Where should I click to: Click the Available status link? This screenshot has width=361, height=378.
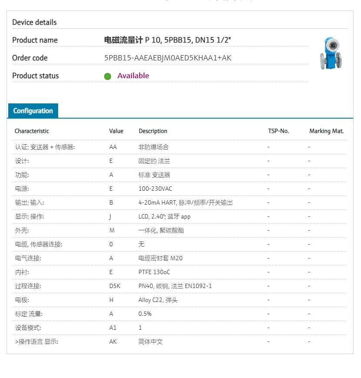tap(133, 76)
